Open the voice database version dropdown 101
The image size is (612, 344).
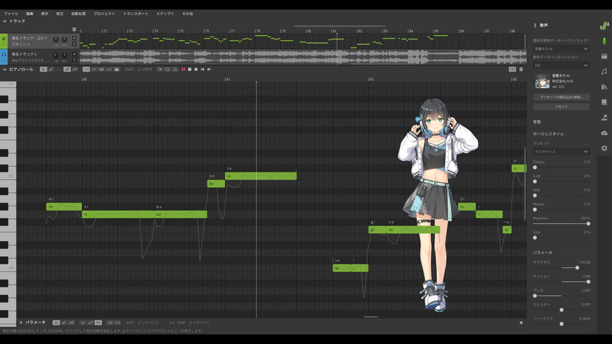coord(561,66)
